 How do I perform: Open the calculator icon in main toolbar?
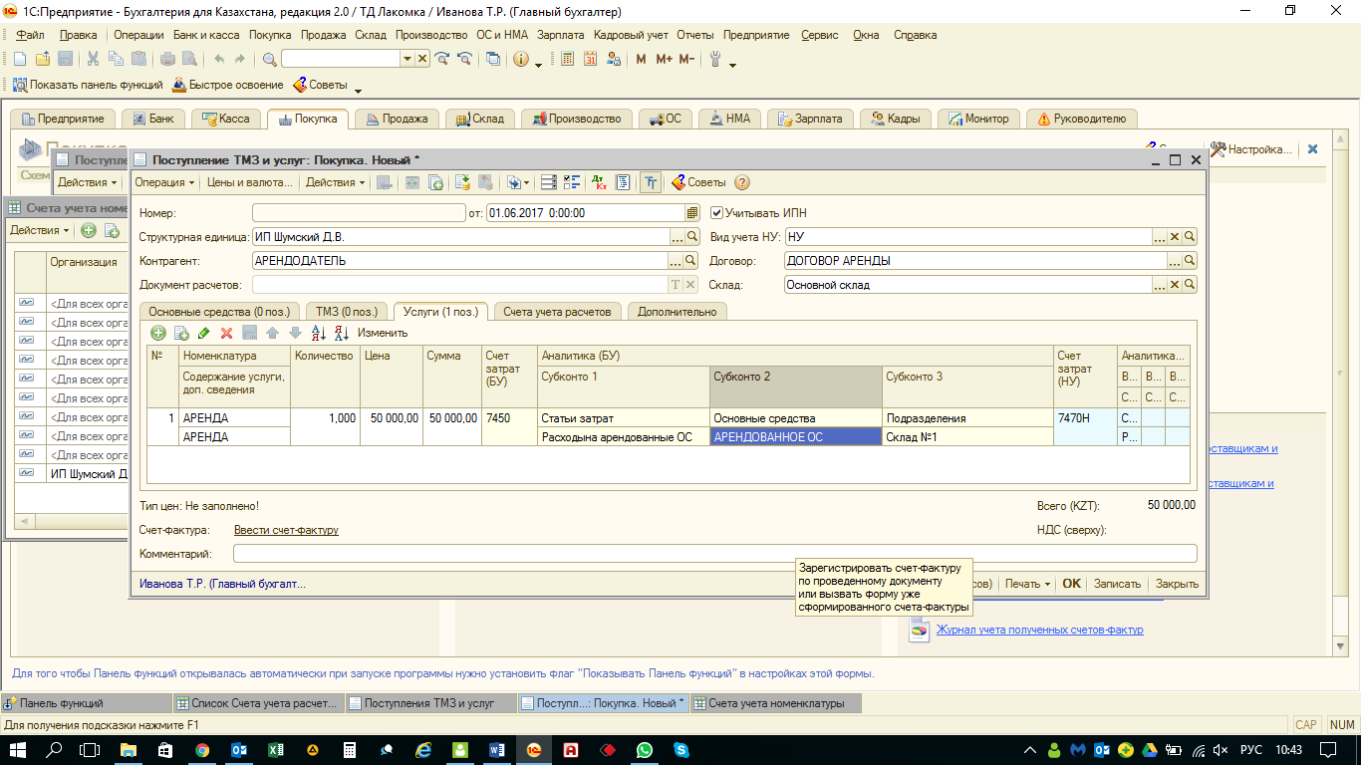pyautogui.click(x=567, y=59)
